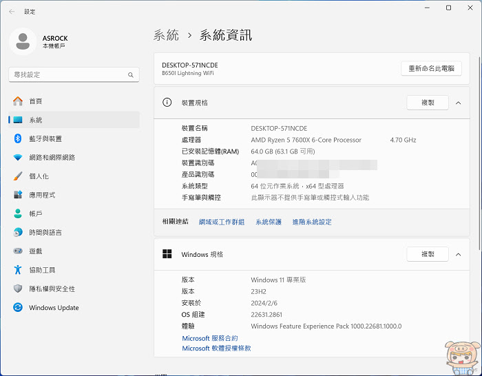
Task: Open 首頁 in the sidebar
Action: click(74, 101)
